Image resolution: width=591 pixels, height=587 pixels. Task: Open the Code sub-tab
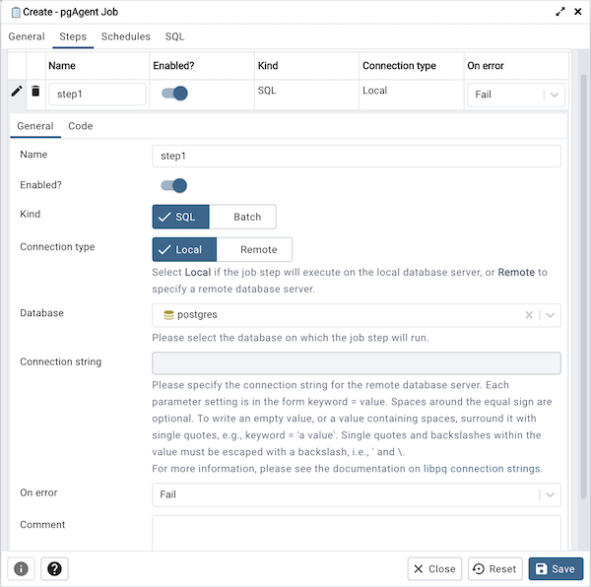[81, 126]
